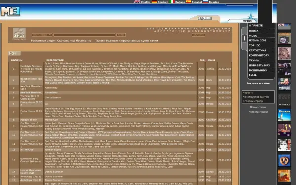296x185 pixels.
Task: Sort by год column header
Action: coord(202,60)
